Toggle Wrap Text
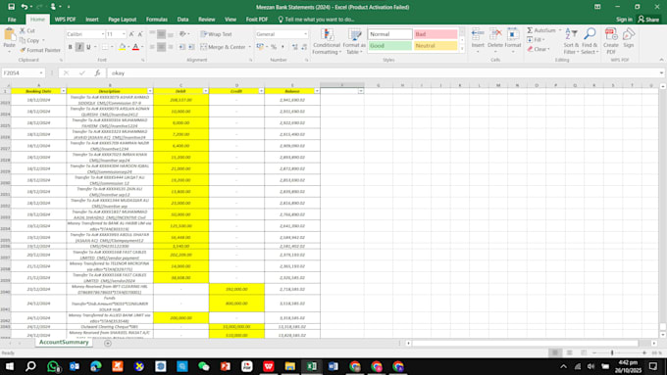The image size is (667, 375). click(x=217, y=34)
